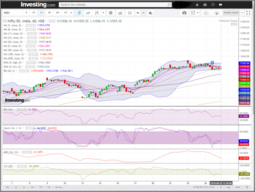The height and width of the screenshot is (192, 255).
Task: Select the bar chart style icon
Action: click(x=97, y=13)
